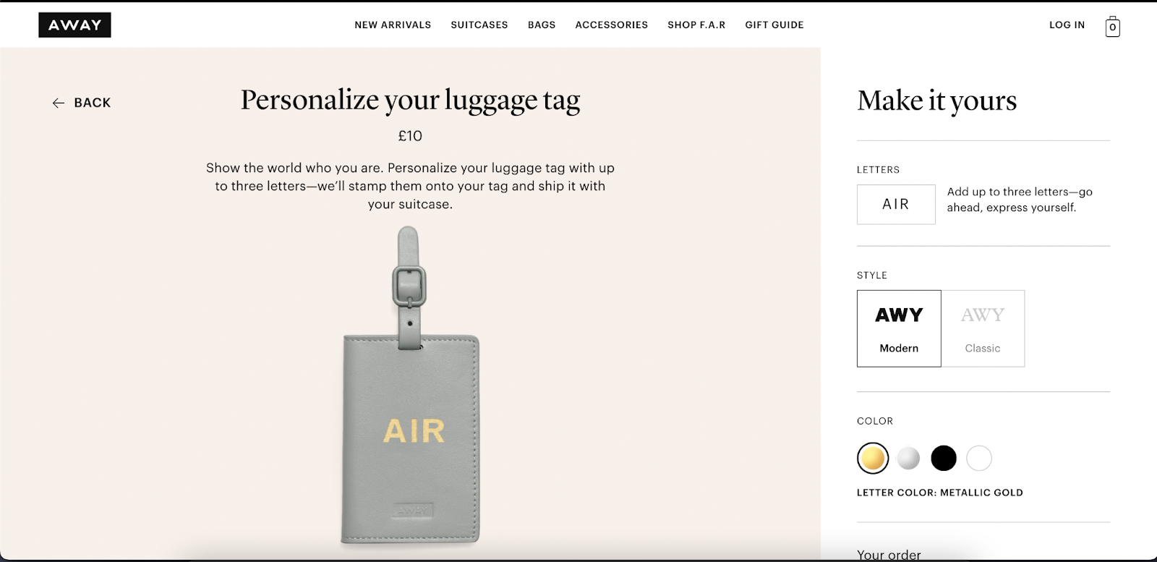Go to Shop F.A.R
The width and height of the screenshot is (1157, 562).
coord(696,25)
